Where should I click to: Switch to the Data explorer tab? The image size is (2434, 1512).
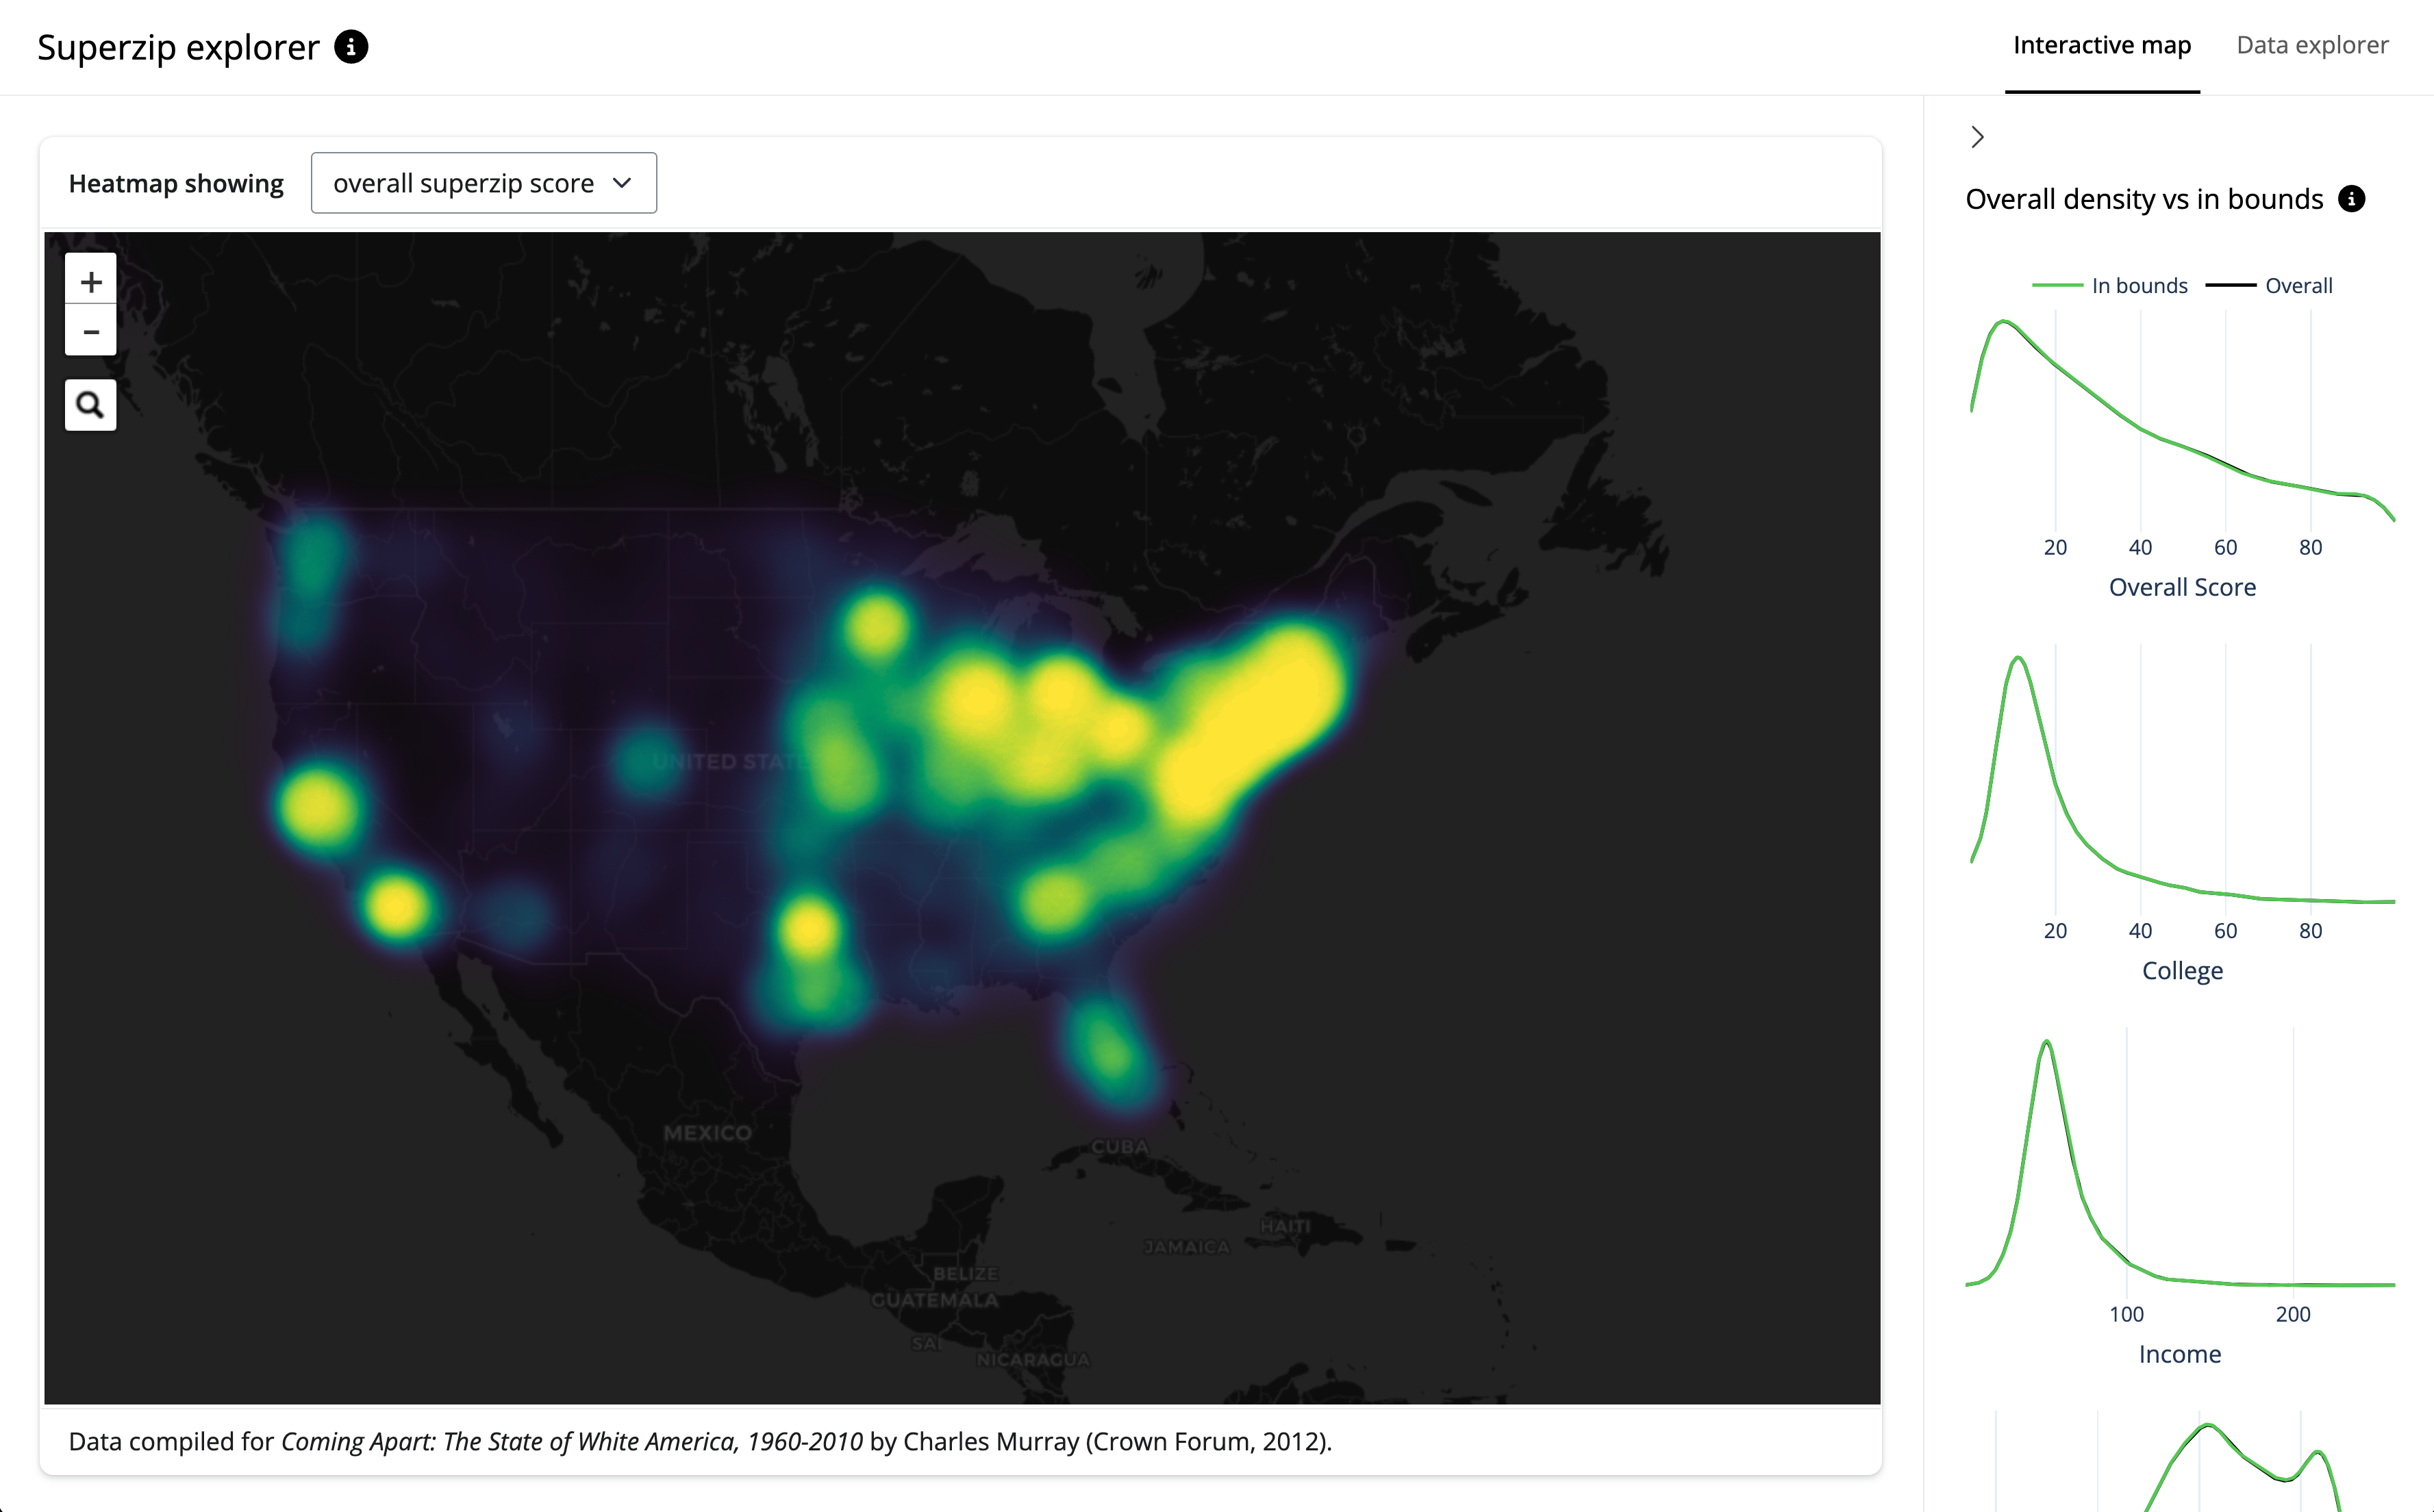[x=2312, y=45]
